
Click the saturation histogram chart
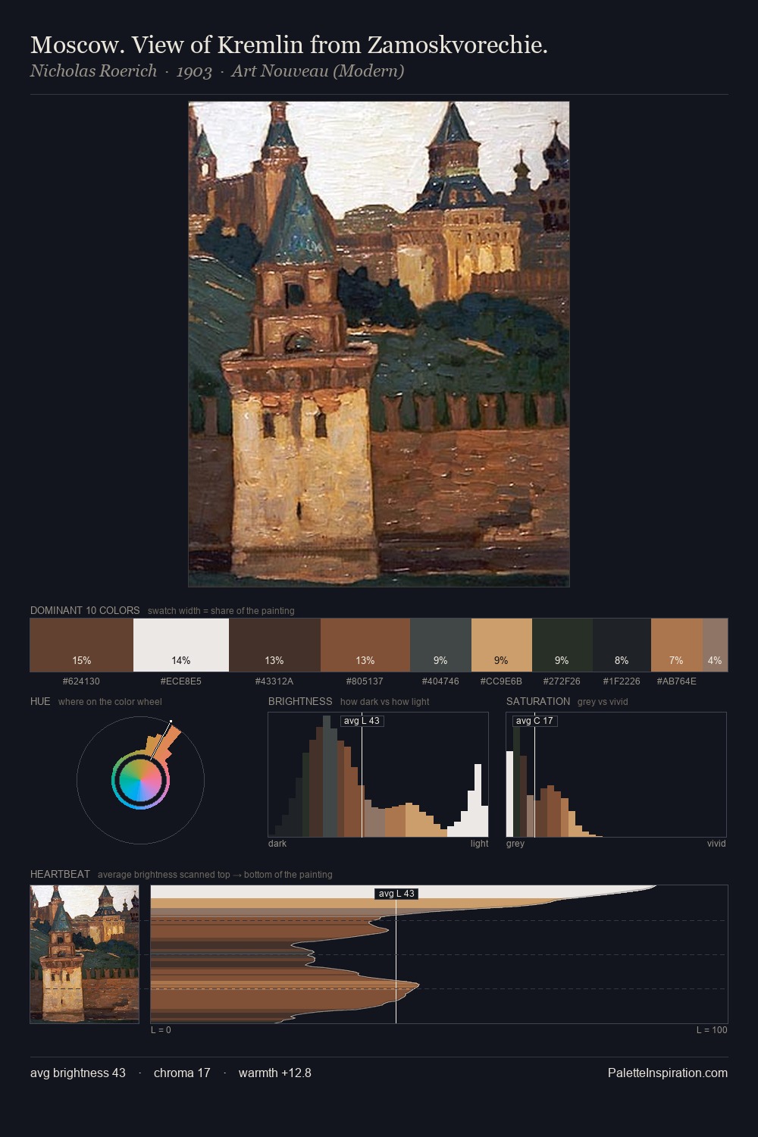point(616,775)
